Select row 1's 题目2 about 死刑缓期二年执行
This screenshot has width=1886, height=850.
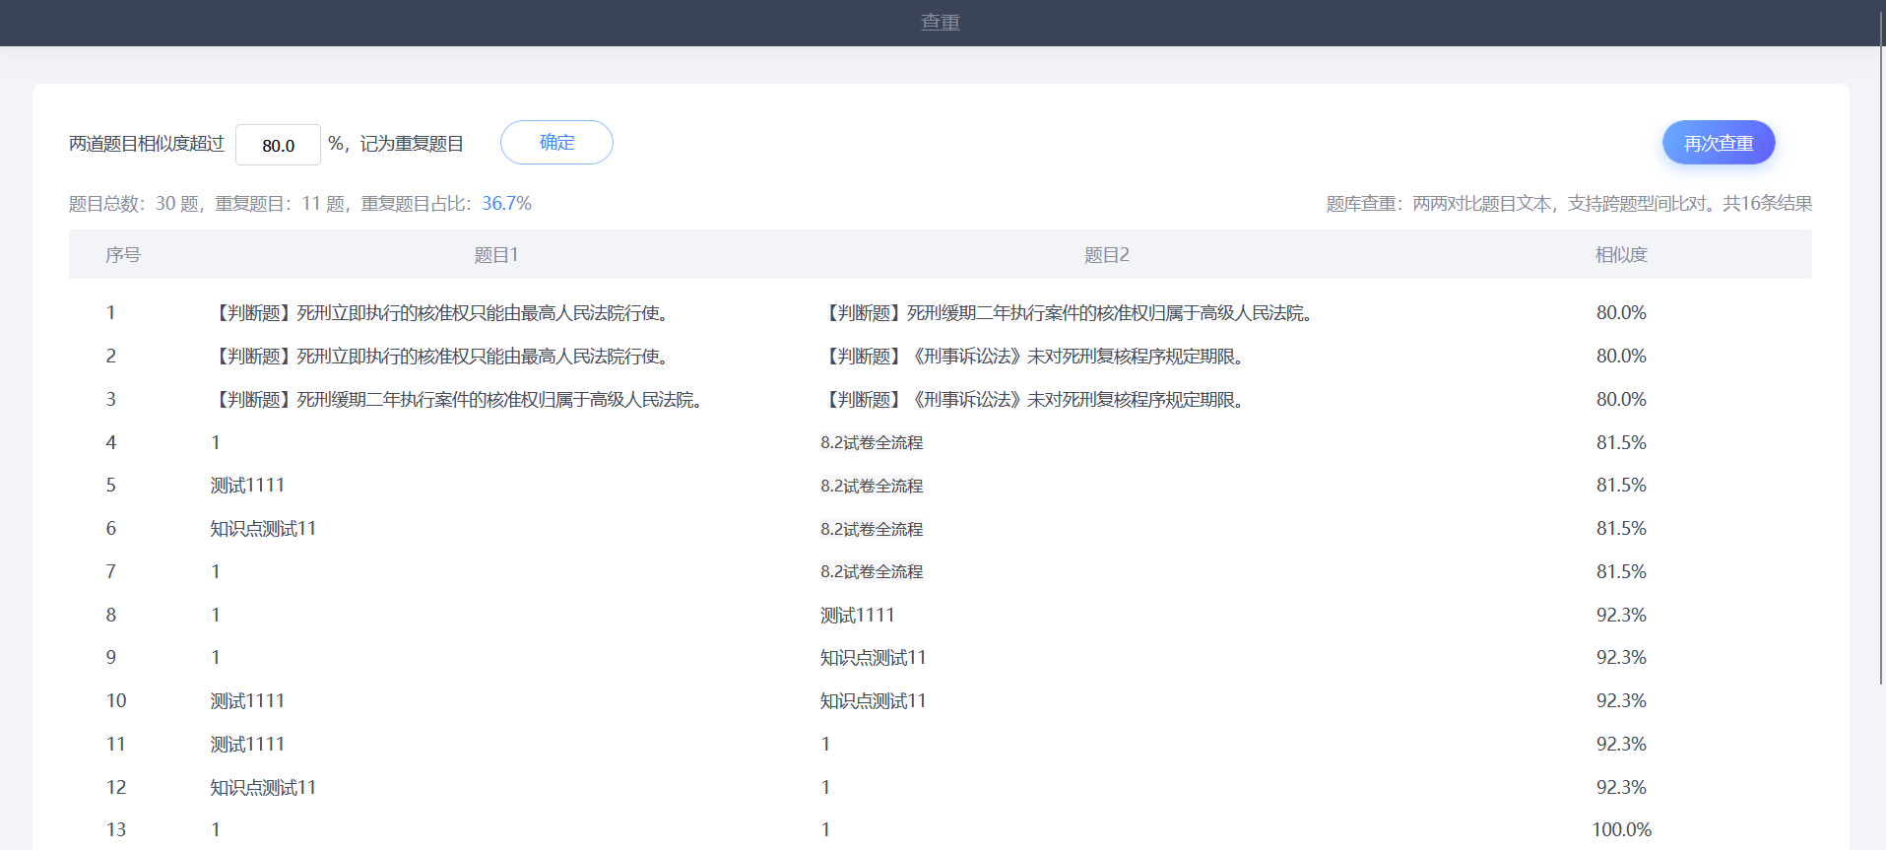coord(1069,313)
